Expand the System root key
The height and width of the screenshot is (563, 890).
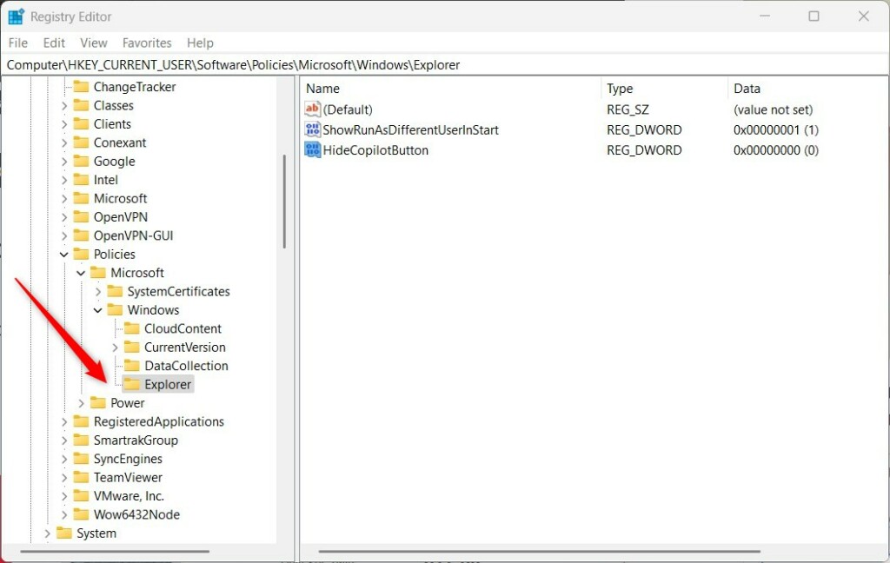[x=47, y=533]
